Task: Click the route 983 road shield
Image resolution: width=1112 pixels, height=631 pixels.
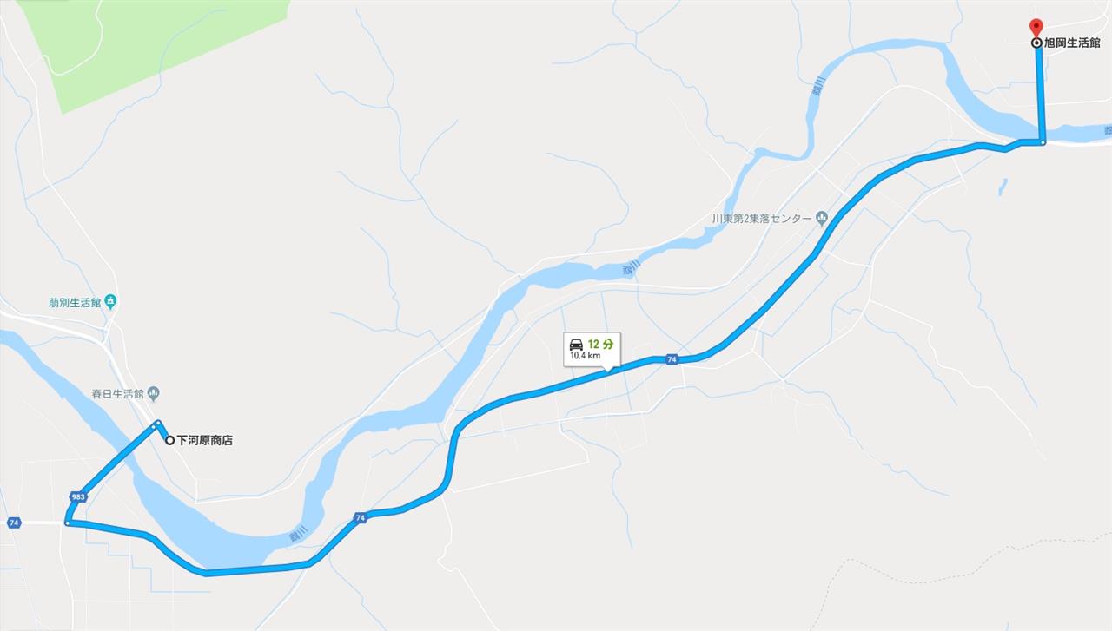Action: click(79, 496)
